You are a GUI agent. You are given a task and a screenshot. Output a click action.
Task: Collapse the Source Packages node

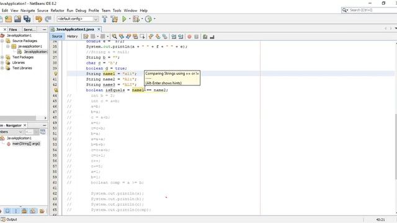(2, 41)
